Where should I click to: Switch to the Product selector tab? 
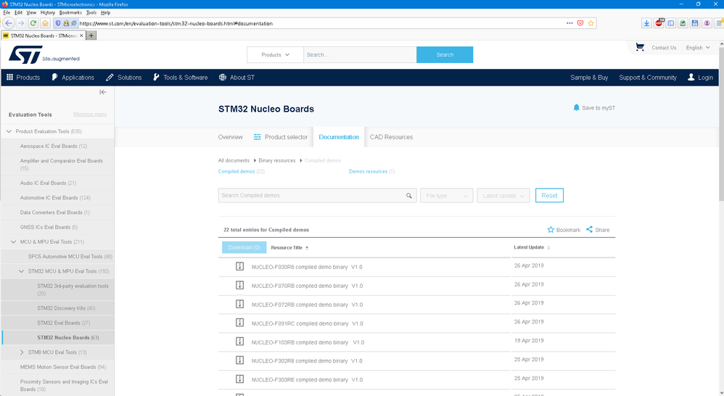[x=281, y=137]
